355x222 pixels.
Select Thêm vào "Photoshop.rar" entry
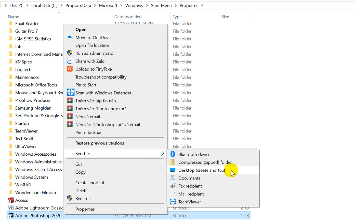pyautogui.click(x=101, y=109)
